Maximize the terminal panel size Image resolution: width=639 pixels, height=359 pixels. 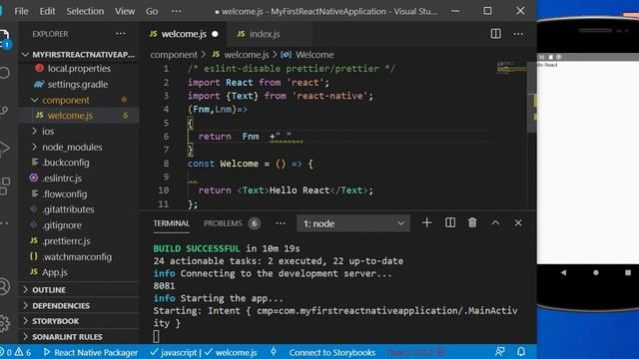(495, 223)
